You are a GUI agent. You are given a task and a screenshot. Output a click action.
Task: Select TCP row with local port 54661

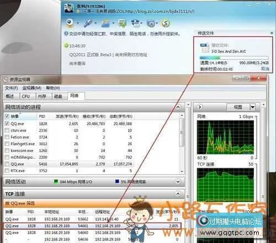(92, 226)
